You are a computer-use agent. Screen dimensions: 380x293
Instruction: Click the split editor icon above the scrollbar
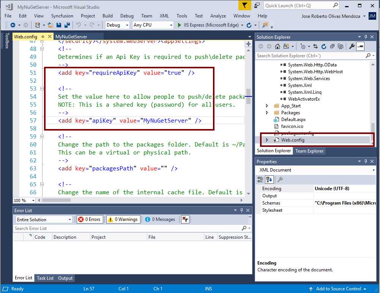coord(248,44)
